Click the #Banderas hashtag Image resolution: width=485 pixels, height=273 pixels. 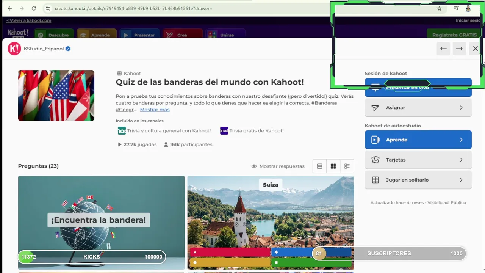tap(324, 103)
